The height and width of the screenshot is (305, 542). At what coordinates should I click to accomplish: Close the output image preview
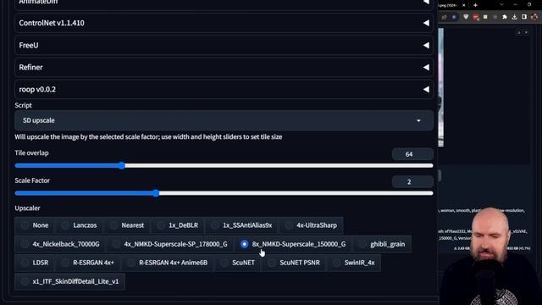[x=526, y=32]
